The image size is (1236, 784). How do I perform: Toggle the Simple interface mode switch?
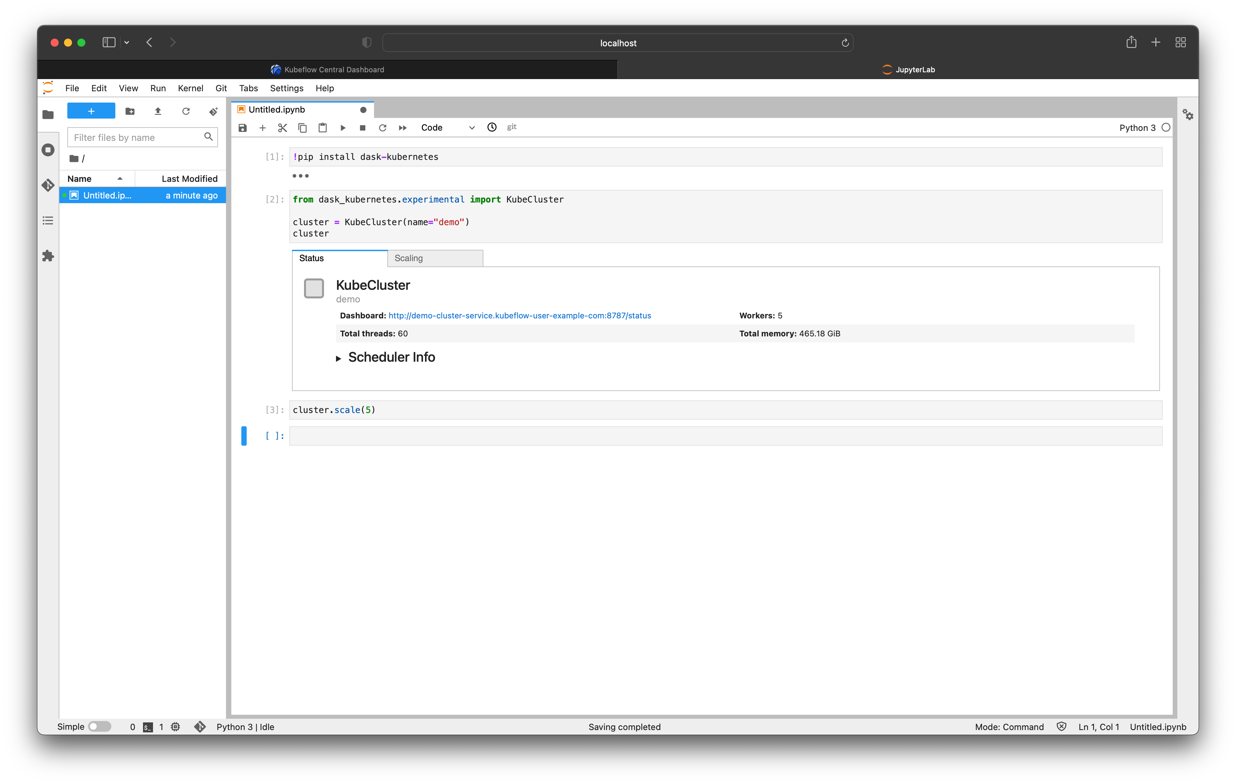tap(99, 727)
